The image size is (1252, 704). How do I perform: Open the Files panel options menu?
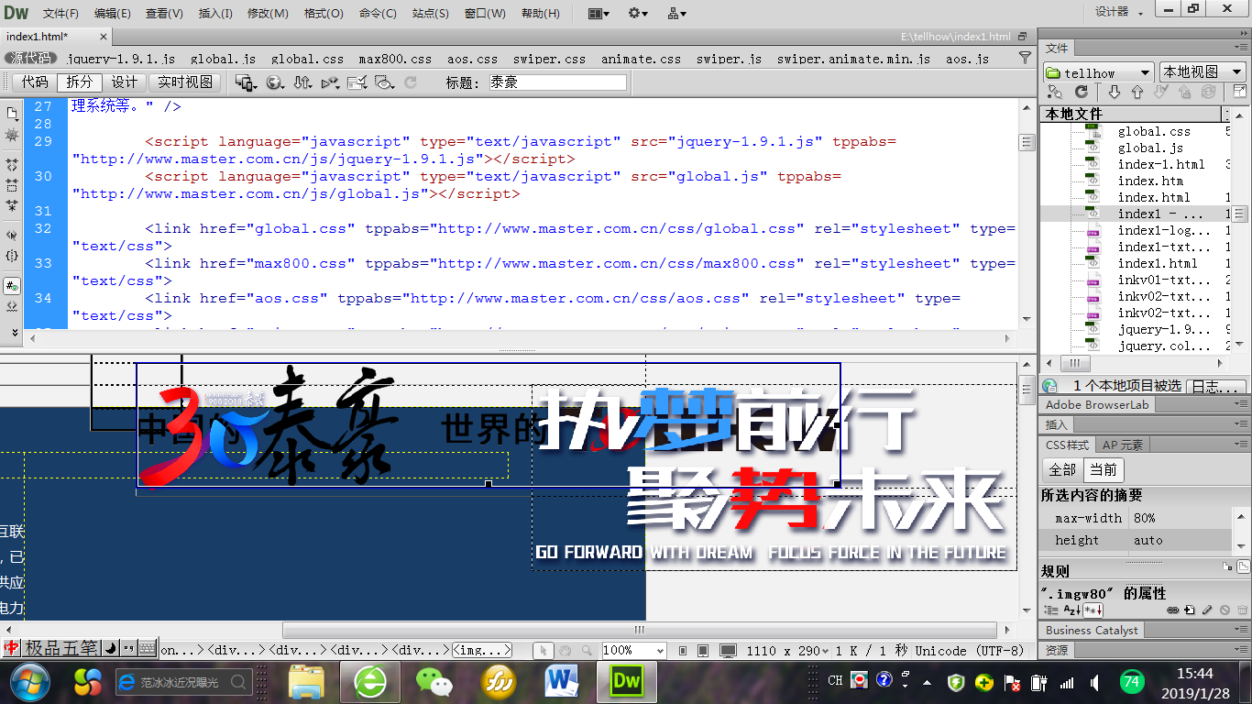pyautogui.click(x=1242, y=49)
